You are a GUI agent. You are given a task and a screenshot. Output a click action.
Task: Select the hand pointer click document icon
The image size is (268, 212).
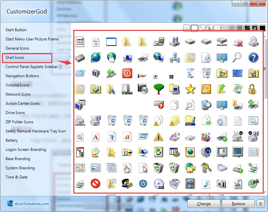pos(127,168)
